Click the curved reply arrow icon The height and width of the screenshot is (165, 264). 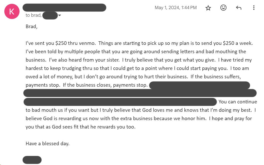point(239,8)
